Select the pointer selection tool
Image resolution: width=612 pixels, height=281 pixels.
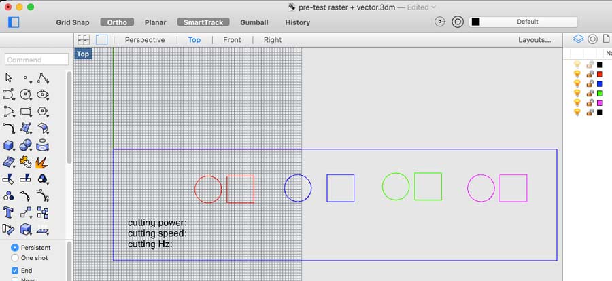(9, 78)
